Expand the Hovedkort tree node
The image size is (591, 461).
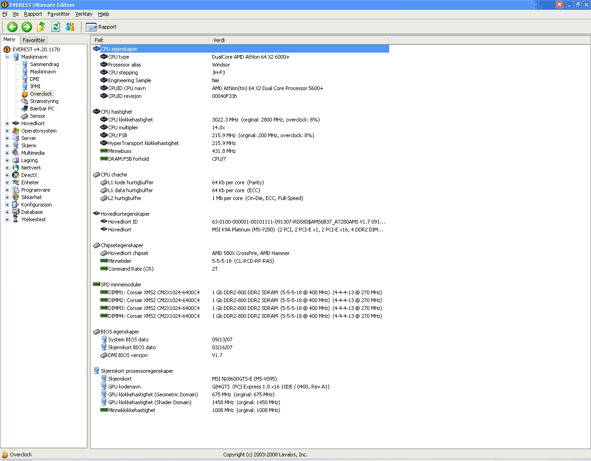[7, 123]
